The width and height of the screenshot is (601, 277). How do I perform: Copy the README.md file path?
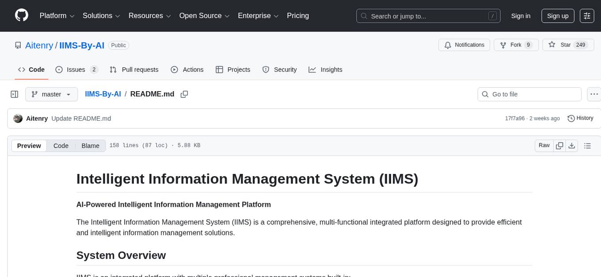pyautogui.click(x=184, y=94)
